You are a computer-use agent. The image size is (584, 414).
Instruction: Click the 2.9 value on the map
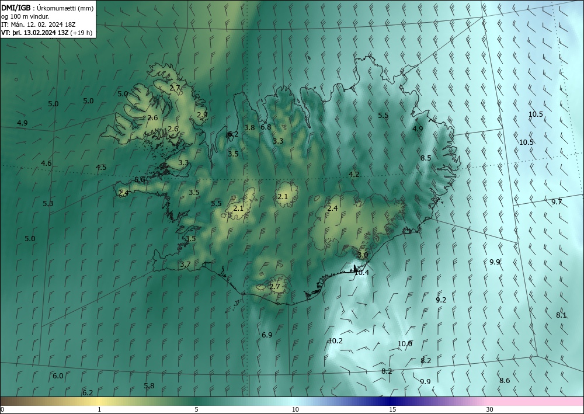[x=202, y=114]
